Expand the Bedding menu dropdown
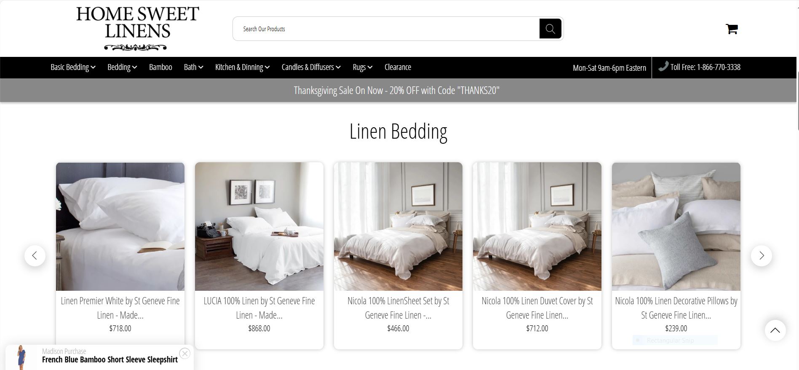Image resolution: width=799 pixels, height=370 pixels. pyautogui.click(x=122, y=67)
